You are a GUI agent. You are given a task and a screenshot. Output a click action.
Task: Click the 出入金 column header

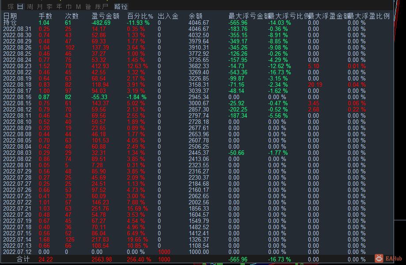168,16
